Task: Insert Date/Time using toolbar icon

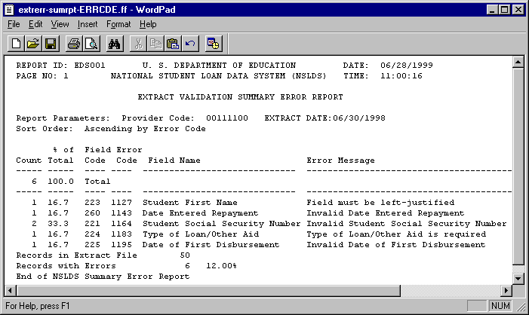Action: pos(214,44)
